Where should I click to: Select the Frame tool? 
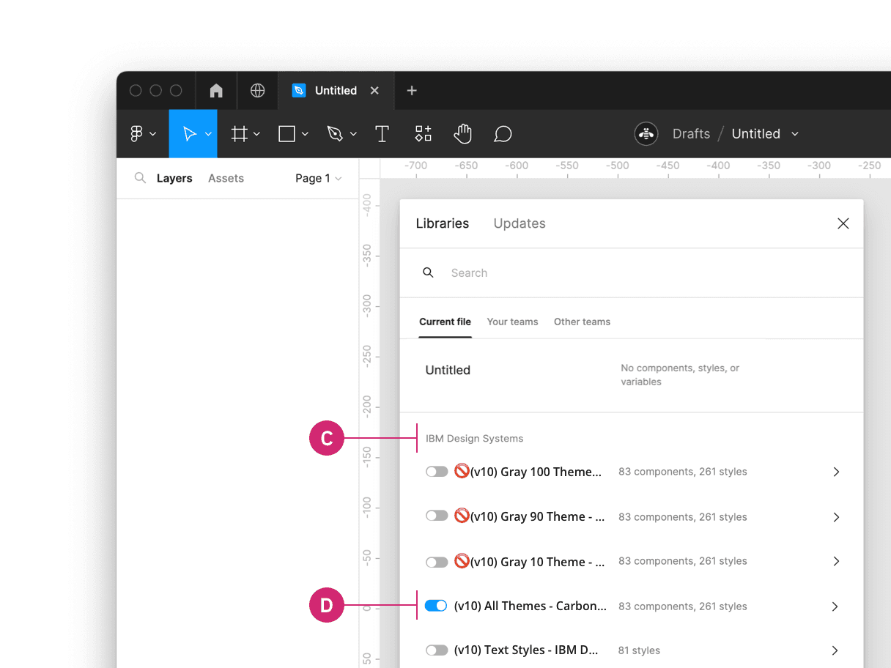point(240,133)
